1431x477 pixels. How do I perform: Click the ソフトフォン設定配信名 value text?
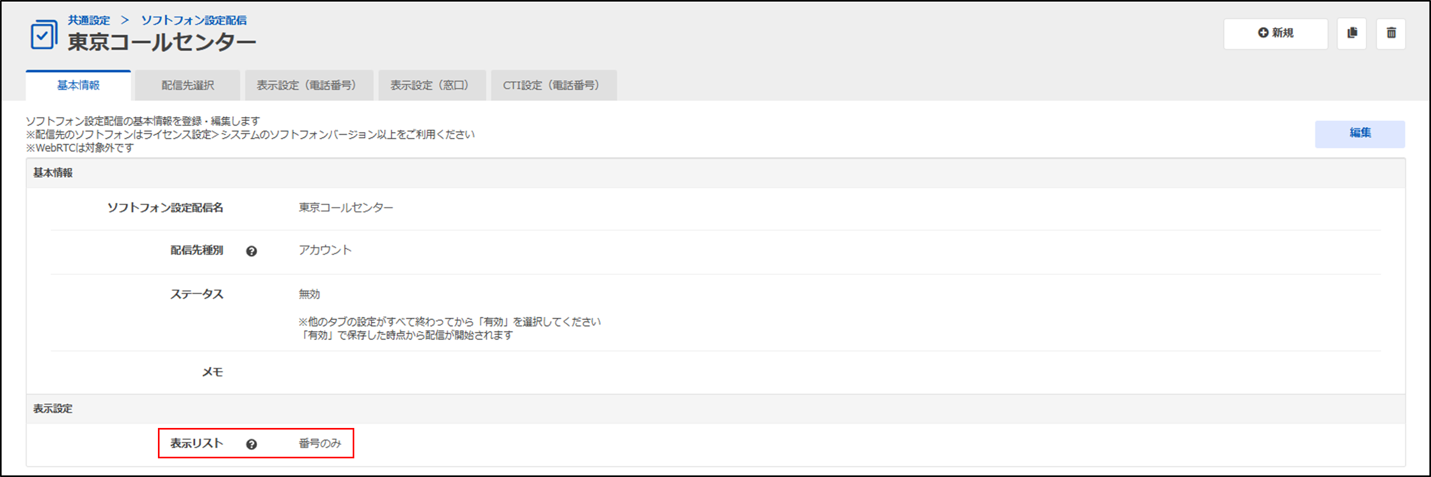[x=346, y=207]
